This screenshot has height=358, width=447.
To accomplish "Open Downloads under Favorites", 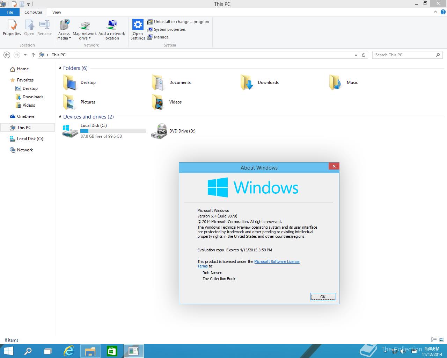I will point(30,97).
